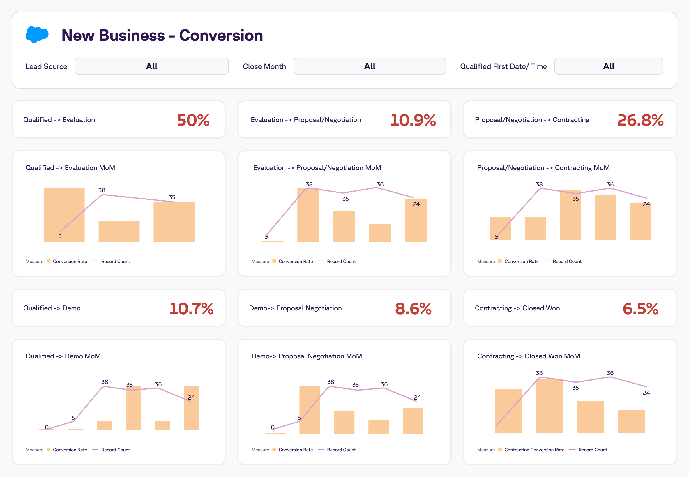Click Conversion Rate swatch in Qualified -> Evaluation legend

pyautogui.click(x=48, y=261)
